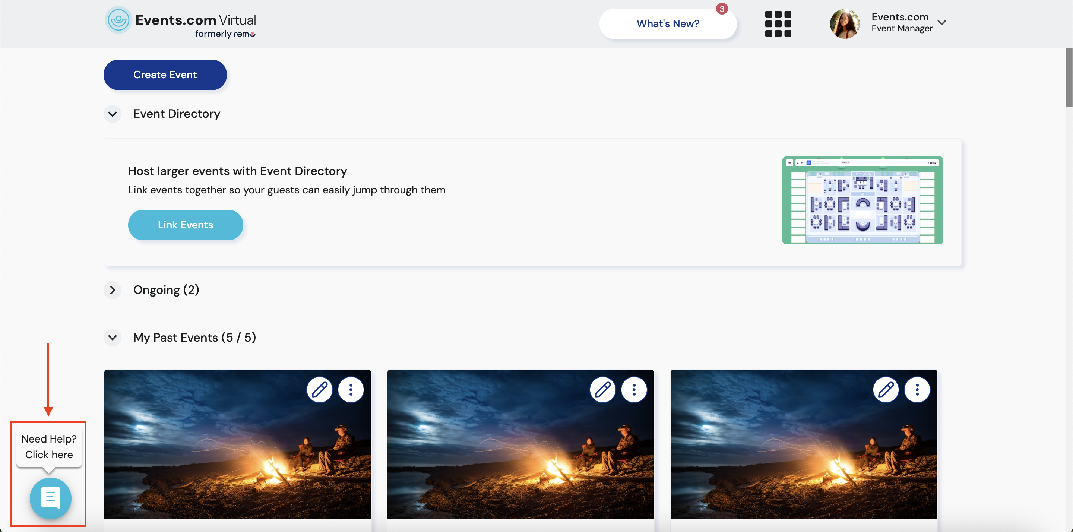Viewport: 1073px width, 532px height.
Task: Click the Create Event button
Action: coord(165,75)
